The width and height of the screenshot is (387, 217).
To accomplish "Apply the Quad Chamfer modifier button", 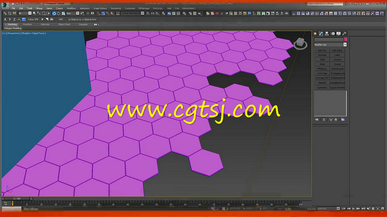I will pos(337,88).
